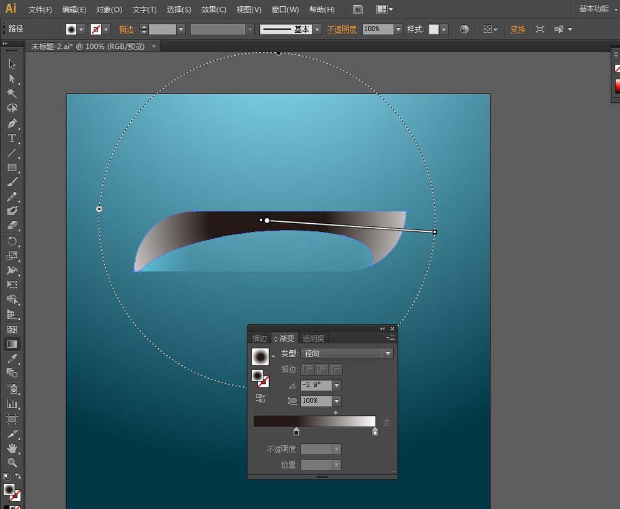Open the Gradient panel flyout menu
This screenshot has width=620, height=509.
tap(391, 338)
